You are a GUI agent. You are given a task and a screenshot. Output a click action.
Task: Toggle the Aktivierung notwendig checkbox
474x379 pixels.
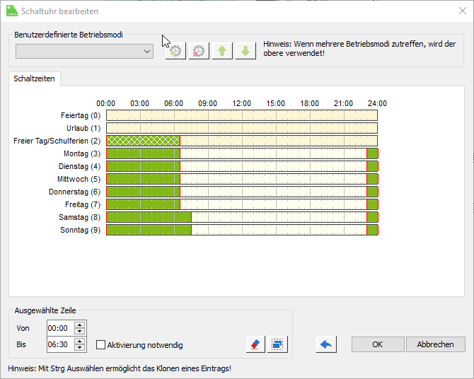tap(100, 345)
